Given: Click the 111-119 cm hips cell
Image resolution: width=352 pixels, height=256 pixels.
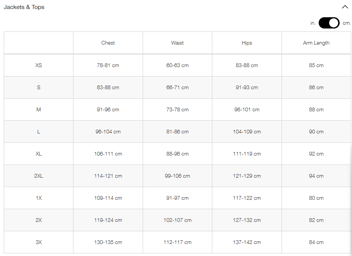Looking at the screenshot, I should pos(247,154).
